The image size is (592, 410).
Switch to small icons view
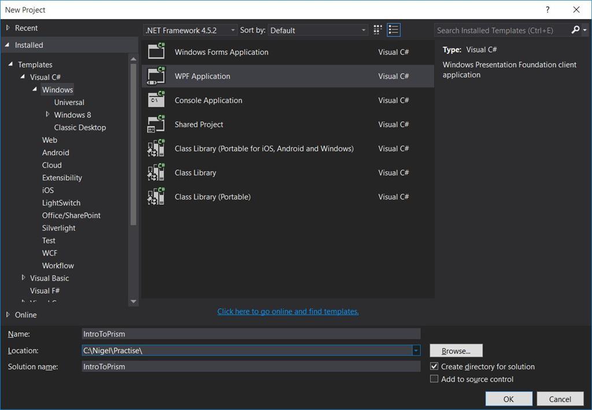click(377, 29)
